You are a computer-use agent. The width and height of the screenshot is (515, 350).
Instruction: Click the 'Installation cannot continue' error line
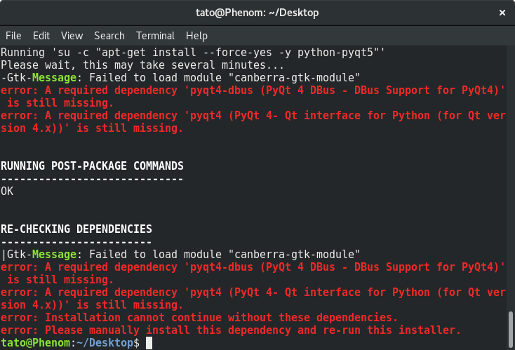[199, 318]
